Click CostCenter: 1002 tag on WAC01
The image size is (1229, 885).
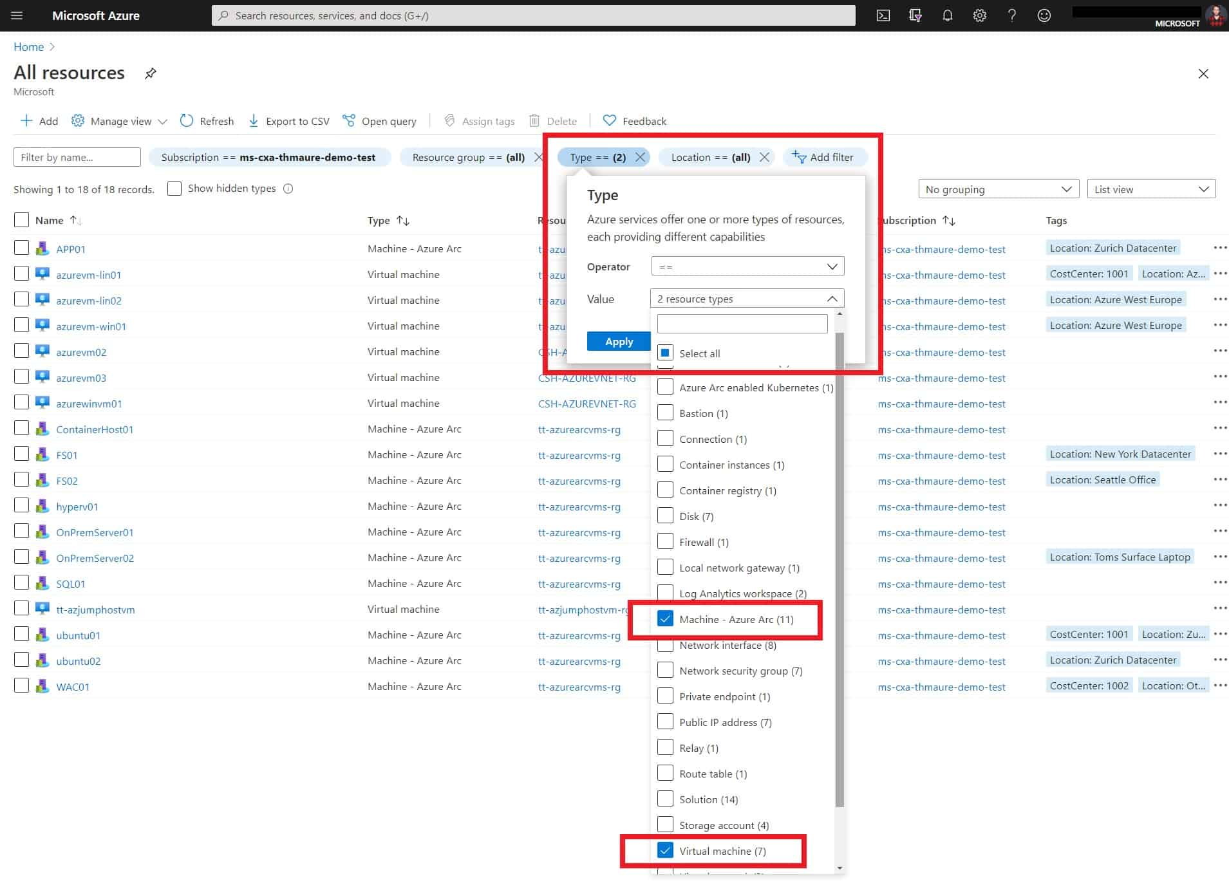[1089, 685]
